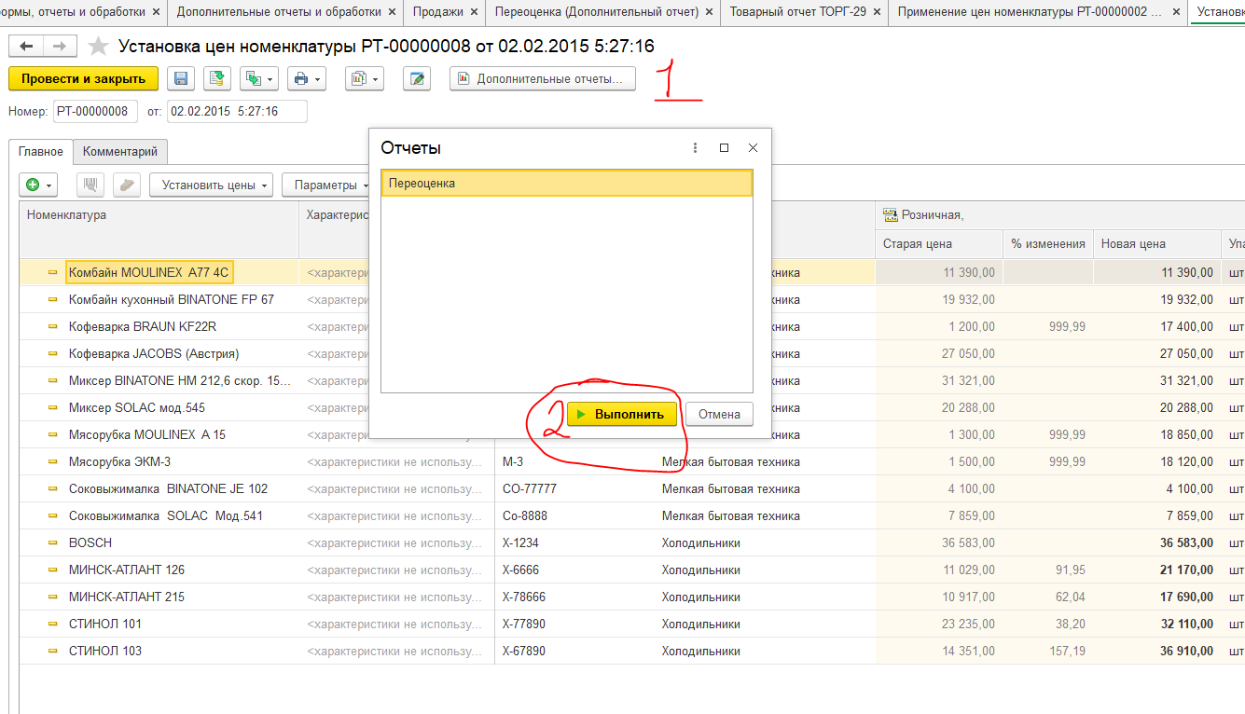Click row icon for Кофеварка BRAUN KF22R
The width and height of the screenshot is (1245, 714).
pyautogui.click(x=53, y=326)
